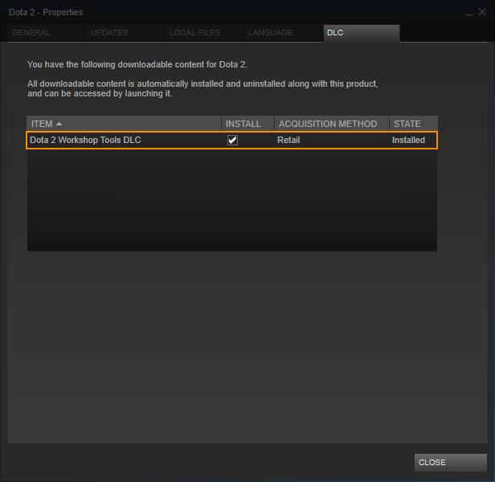
Task: Sort the list by the ITEM column header
Action: (124, 124)
